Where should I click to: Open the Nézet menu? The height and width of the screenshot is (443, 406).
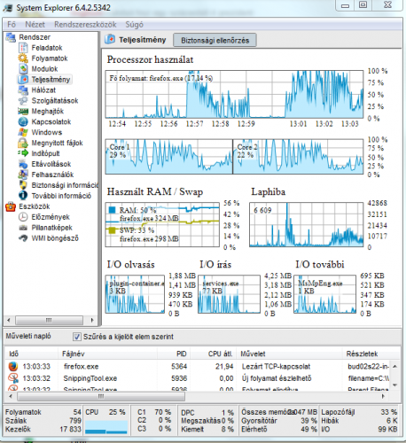(35, 24)
